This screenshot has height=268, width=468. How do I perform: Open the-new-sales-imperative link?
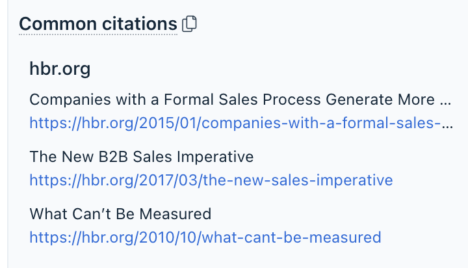point(211,180)
